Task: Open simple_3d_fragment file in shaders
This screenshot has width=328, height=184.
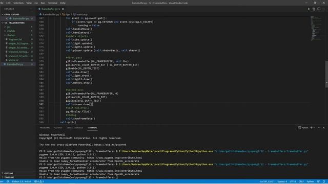Action: [x=19, y=43]
